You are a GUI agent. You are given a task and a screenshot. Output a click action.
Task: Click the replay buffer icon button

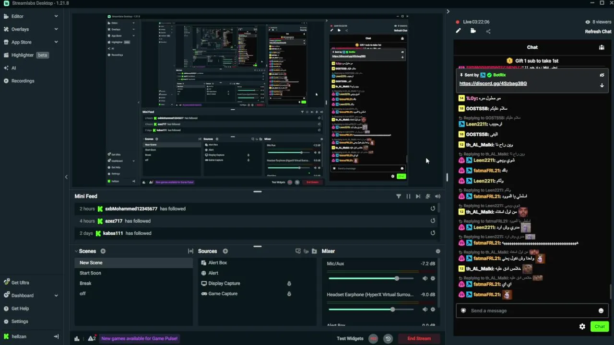click(x=388, y=338)
